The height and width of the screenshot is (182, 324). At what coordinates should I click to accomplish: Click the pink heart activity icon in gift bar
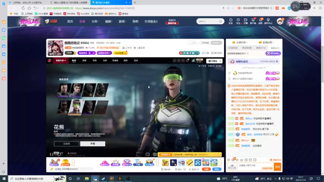pos(104,163)
